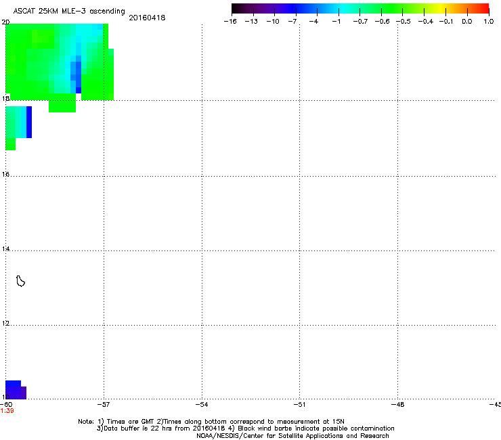Image resolution: width=501 pixels, height=440 pixels.
Task: Click the colorbar label -7
Action: tap(292, 22)
